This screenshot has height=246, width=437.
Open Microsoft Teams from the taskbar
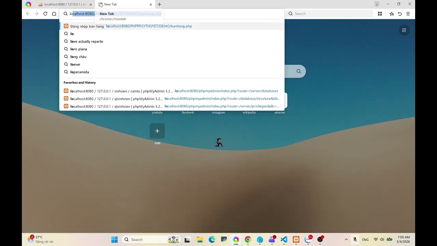click(272, 240)
